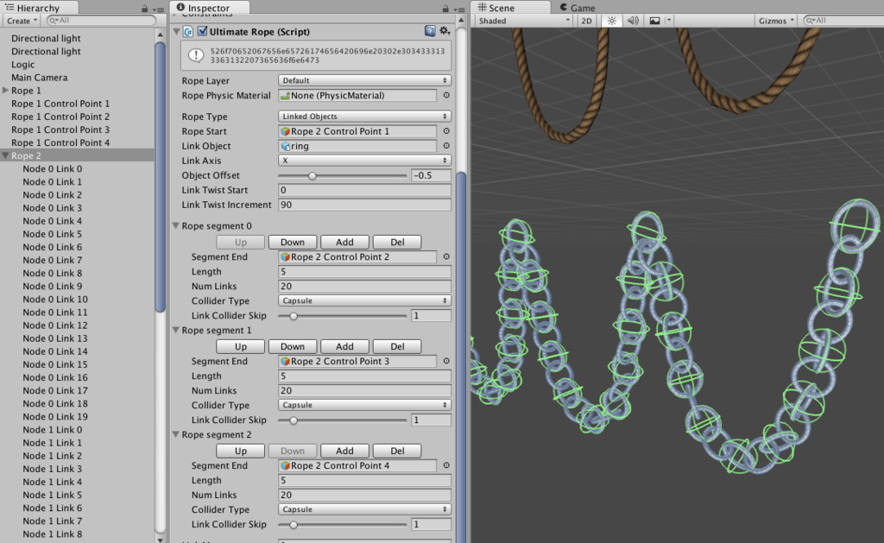Collapse the Rope segment 2 section

[176, 434]
